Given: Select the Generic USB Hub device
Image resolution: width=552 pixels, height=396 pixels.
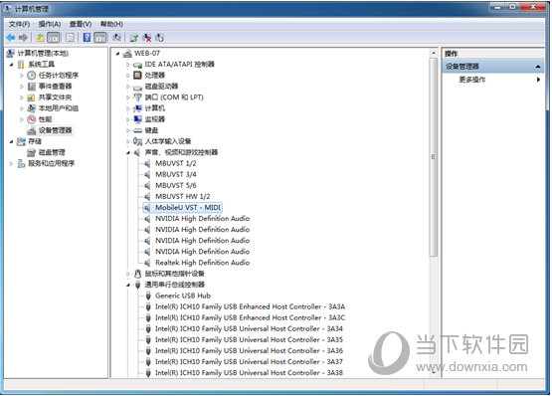Looking at the screenshot, I should (183, 296).
